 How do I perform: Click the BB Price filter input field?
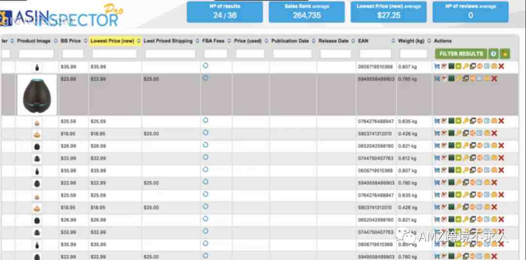pos(73,54)
